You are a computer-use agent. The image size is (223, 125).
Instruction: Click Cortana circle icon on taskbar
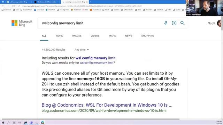[14, 123]
